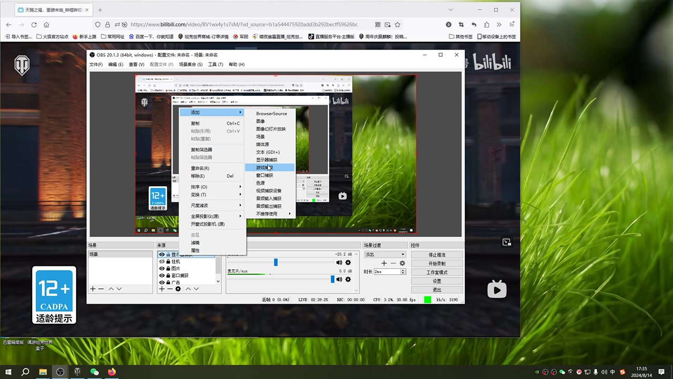This screenshot has width=673, height=379.
Task: Open OBS 设置 button
Action: click(437, 281)
